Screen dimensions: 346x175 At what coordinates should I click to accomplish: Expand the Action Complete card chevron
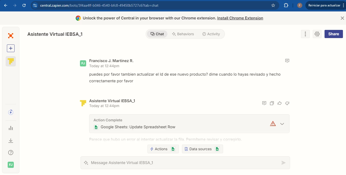coord(282,124)
